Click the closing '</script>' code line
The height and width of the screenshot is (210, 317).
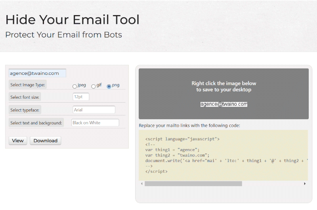tap(156, 172)
